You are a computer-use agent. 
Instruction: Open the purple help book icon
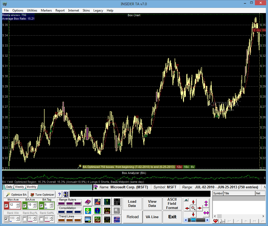tap(88, 202)
